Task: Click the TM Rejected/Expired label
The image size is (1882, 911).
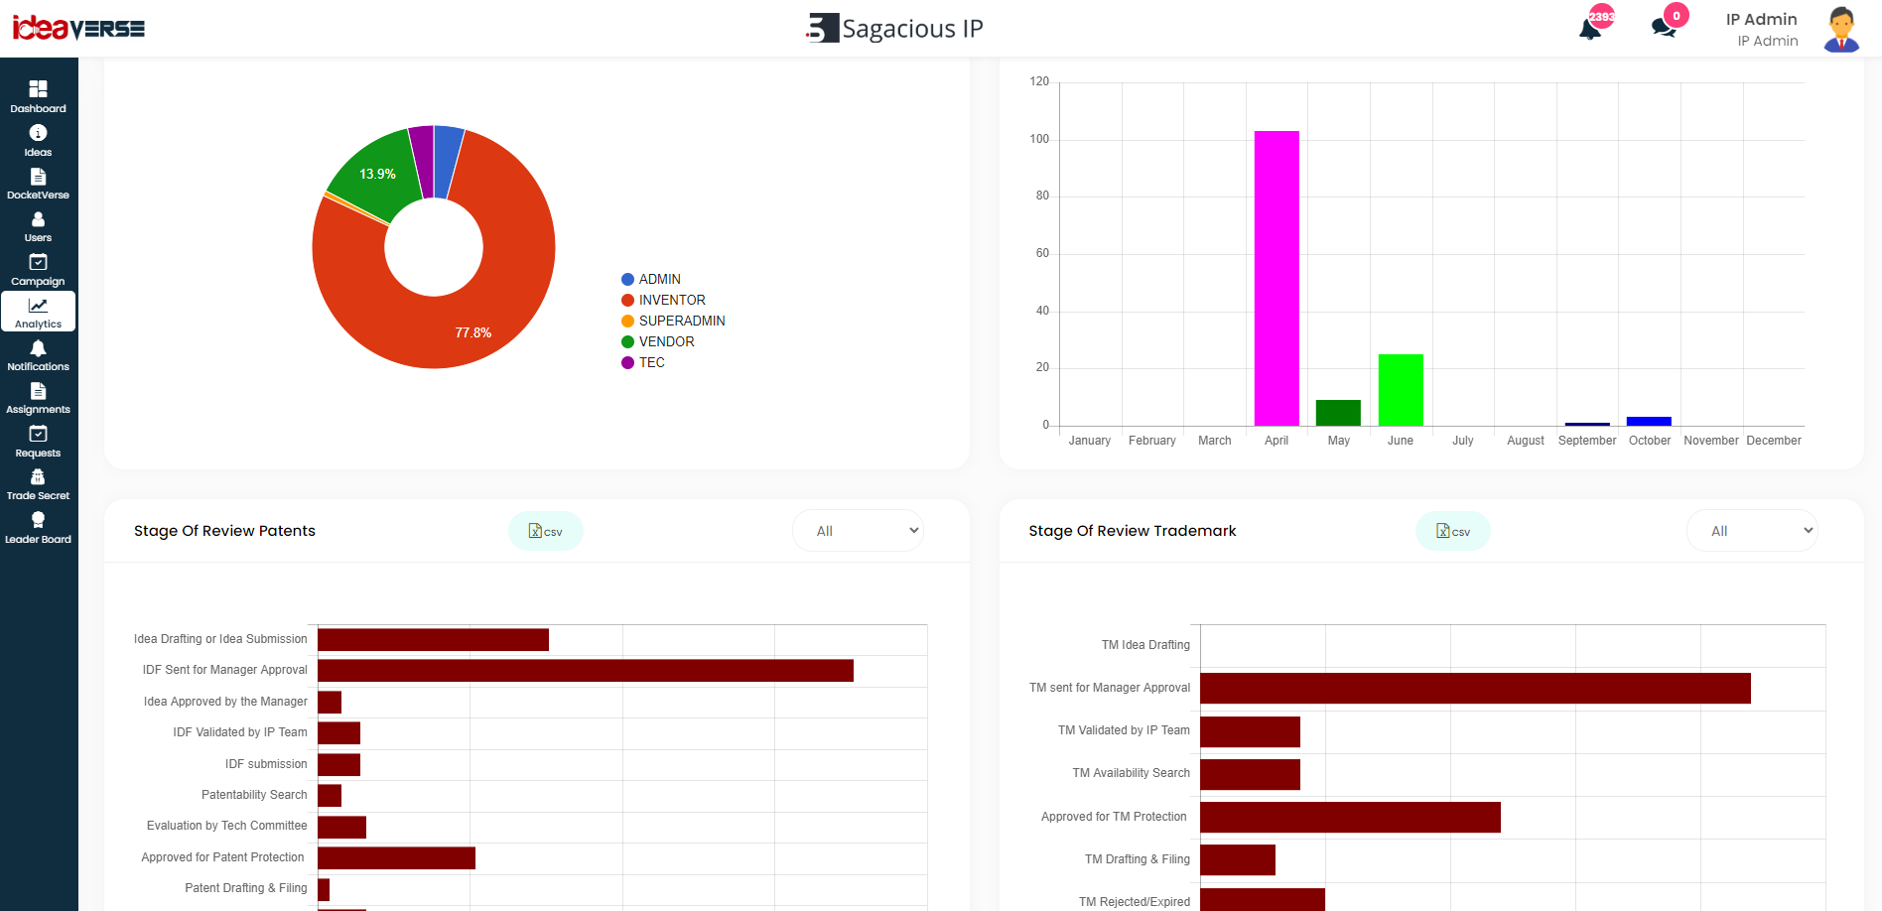Action: [x=1135, y=902]
